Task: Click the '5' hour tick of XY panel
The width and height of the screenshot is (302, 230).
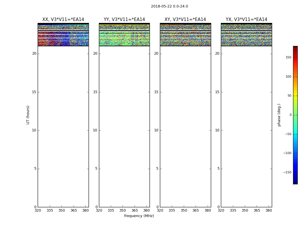Action: click(157, 168)
